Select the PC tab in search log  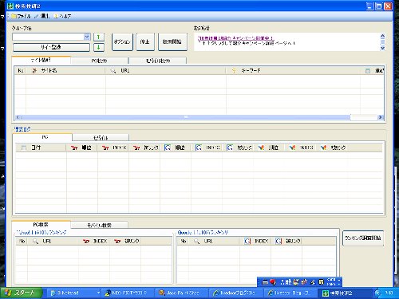pyautogui.click(x=42, y=137)
